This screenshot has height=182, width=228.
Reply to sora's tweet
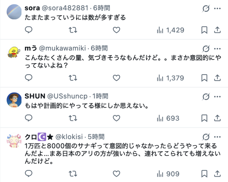pos(29,30)
